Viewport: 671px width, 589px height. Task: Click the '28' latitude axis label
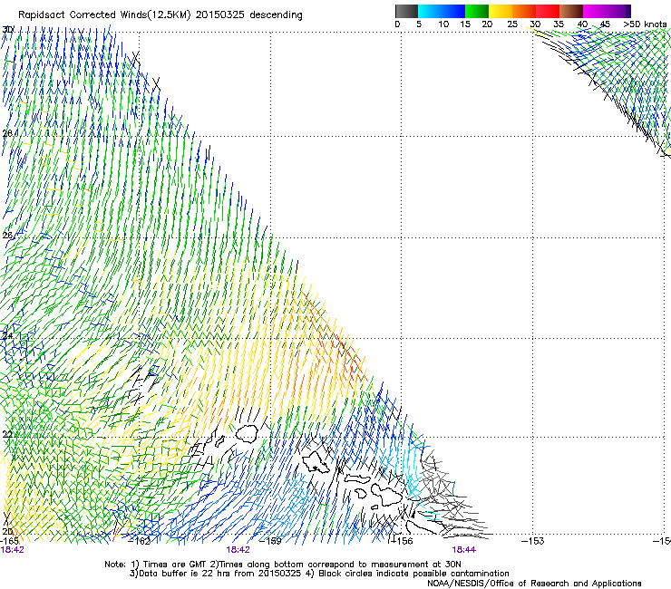coord(7,133)
